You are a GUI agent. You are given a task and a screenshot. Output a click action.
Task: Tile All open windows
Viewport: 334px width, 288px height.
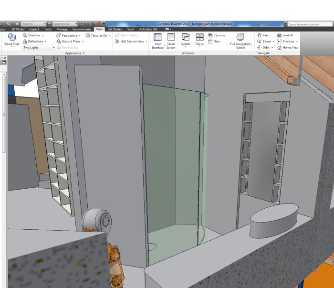click(x=199, y=40)
